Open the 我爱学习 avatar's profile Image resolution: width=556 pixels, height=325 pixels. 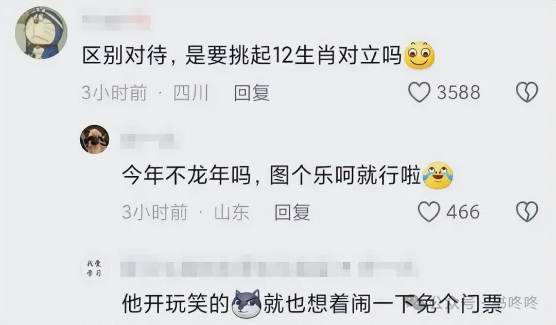click(x=94, y=268)
